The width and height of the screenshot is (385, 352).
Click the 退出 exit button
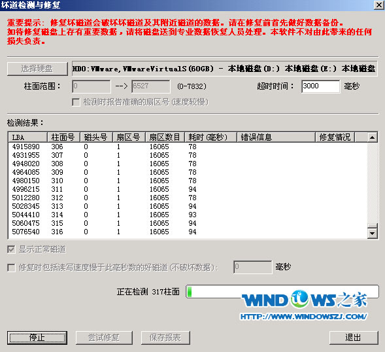point(354,338)
